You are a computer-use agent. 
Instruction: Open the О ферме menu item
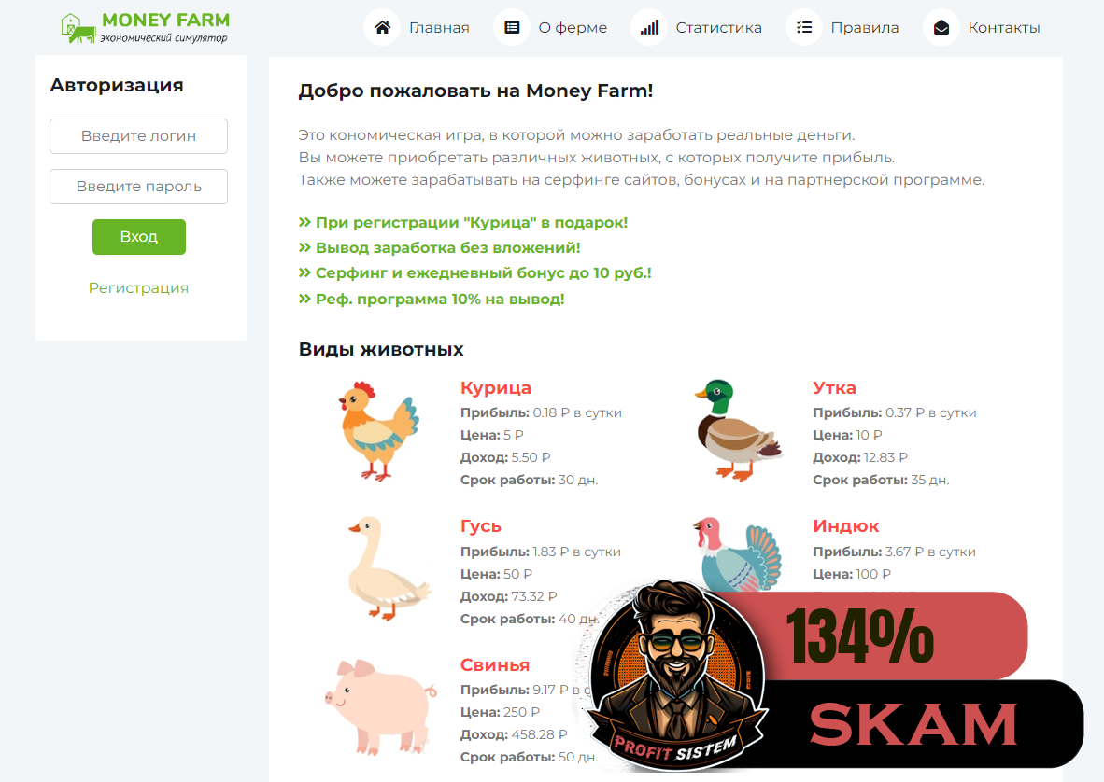573,27
